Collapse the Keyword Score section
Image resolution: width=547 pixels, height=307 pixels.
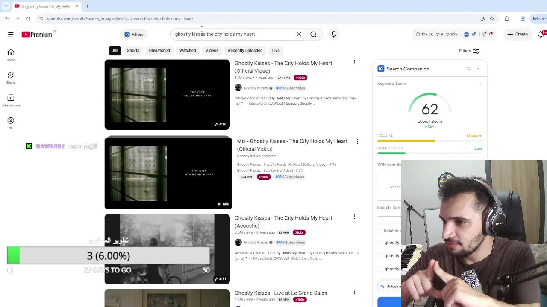(480, 84)
